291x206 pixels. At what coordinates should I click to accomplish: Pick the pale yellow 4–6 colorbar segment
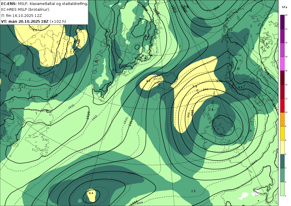[x=282, y=147]
